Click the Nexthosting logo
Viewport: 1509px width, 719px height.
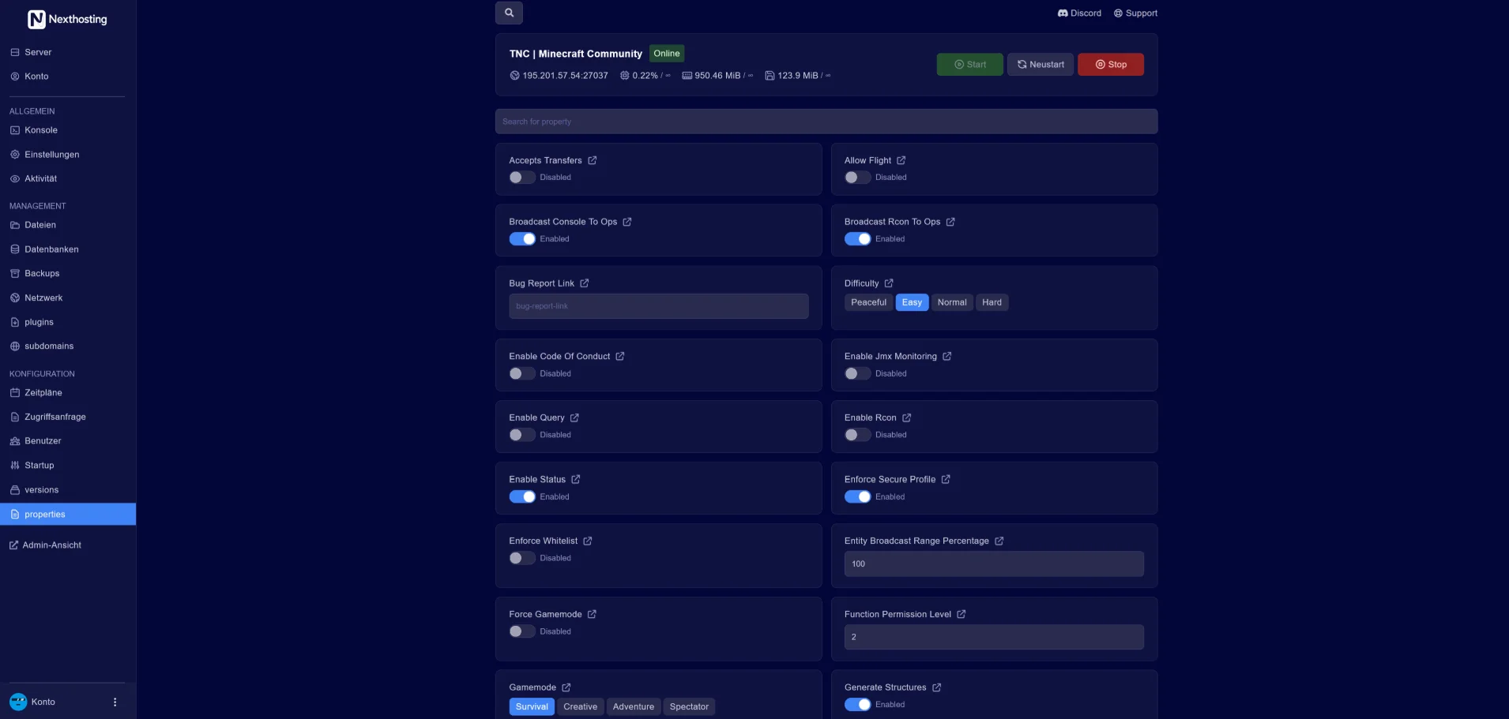[x=67, y=19]
